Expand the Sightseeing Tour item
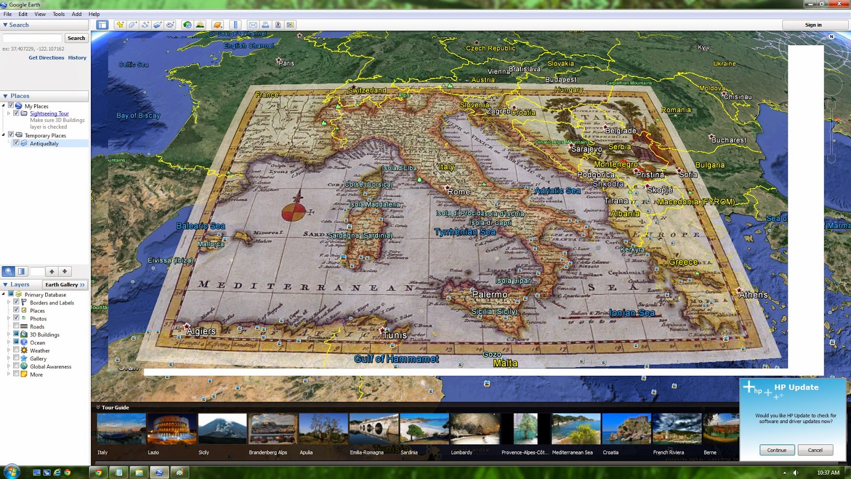This screenshot has height=479, width=851. (x=7, y=113)
